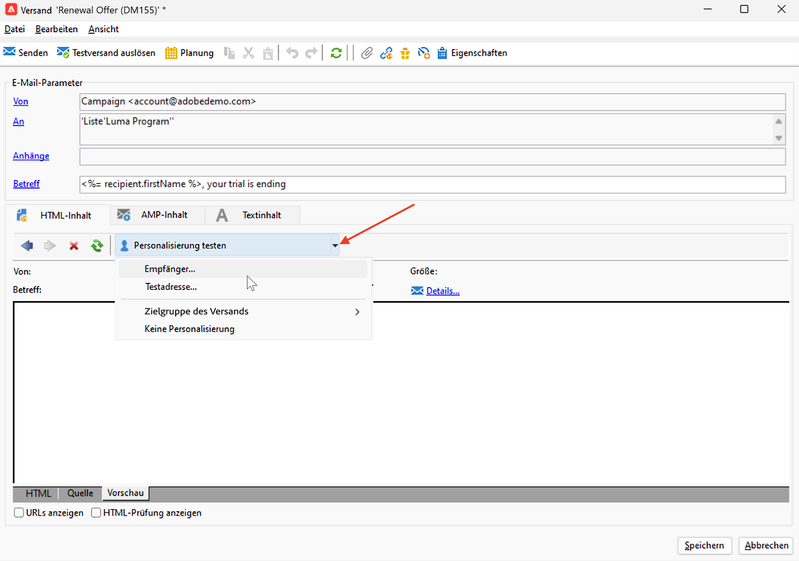This screenshot has height=561, width=799.
Task: Click the blue back arrow in preview bar
Action: [x=27, y=245]
